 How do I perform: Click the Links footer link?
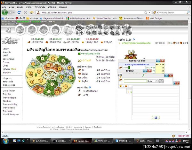[x=69, y=127]
